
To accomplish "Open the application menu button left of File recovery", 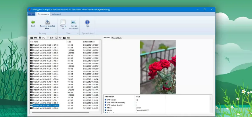I will click(x=31, y=14).
